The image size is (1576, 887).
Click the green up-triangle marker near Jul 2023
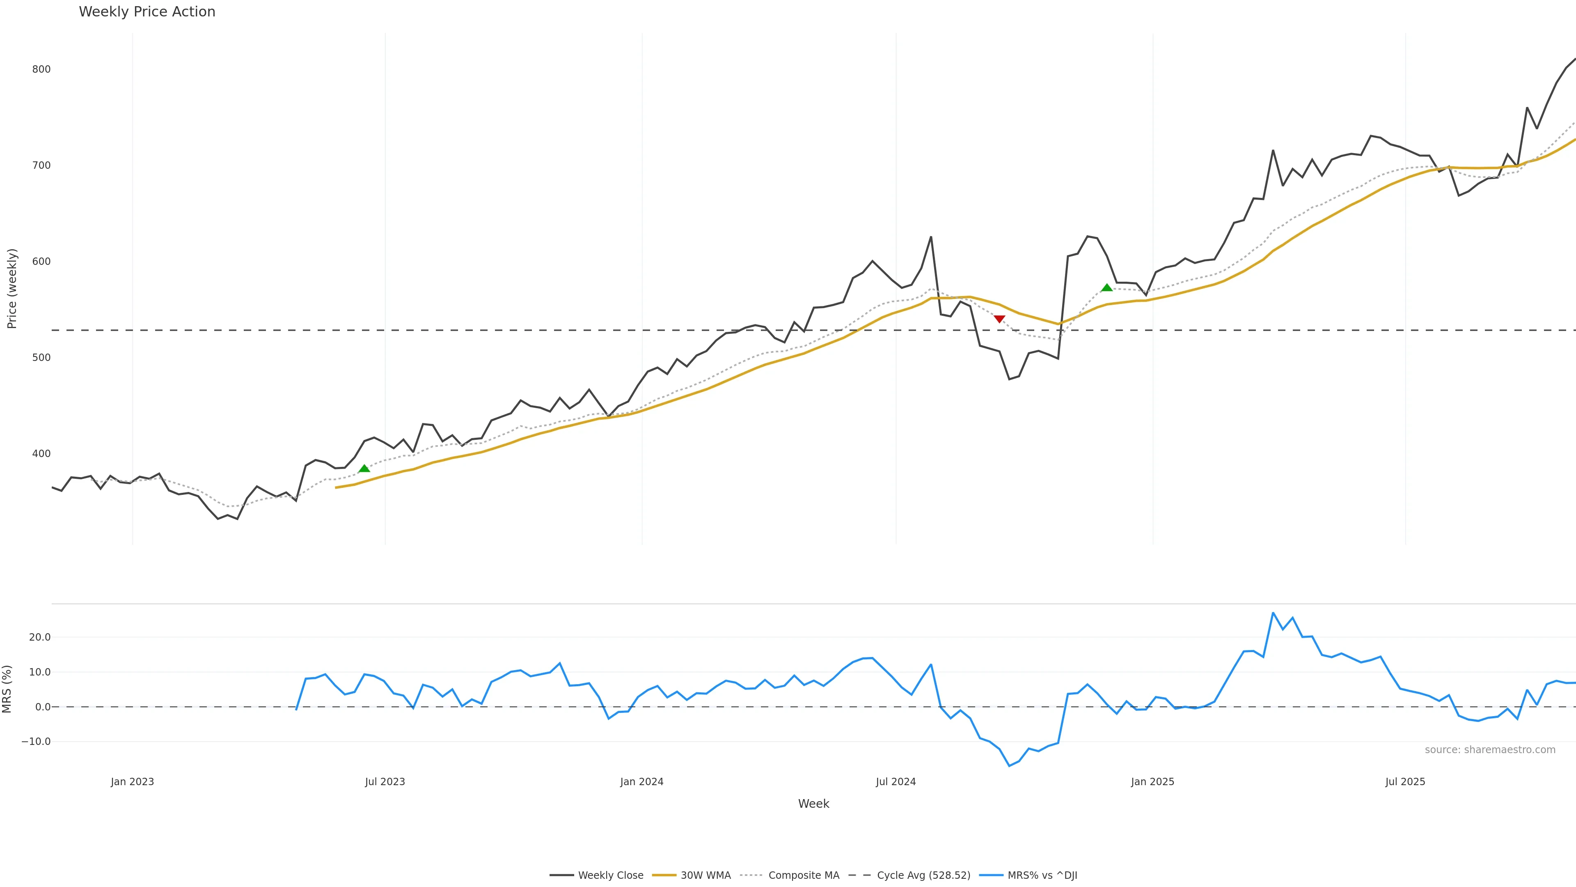(364, 469)
